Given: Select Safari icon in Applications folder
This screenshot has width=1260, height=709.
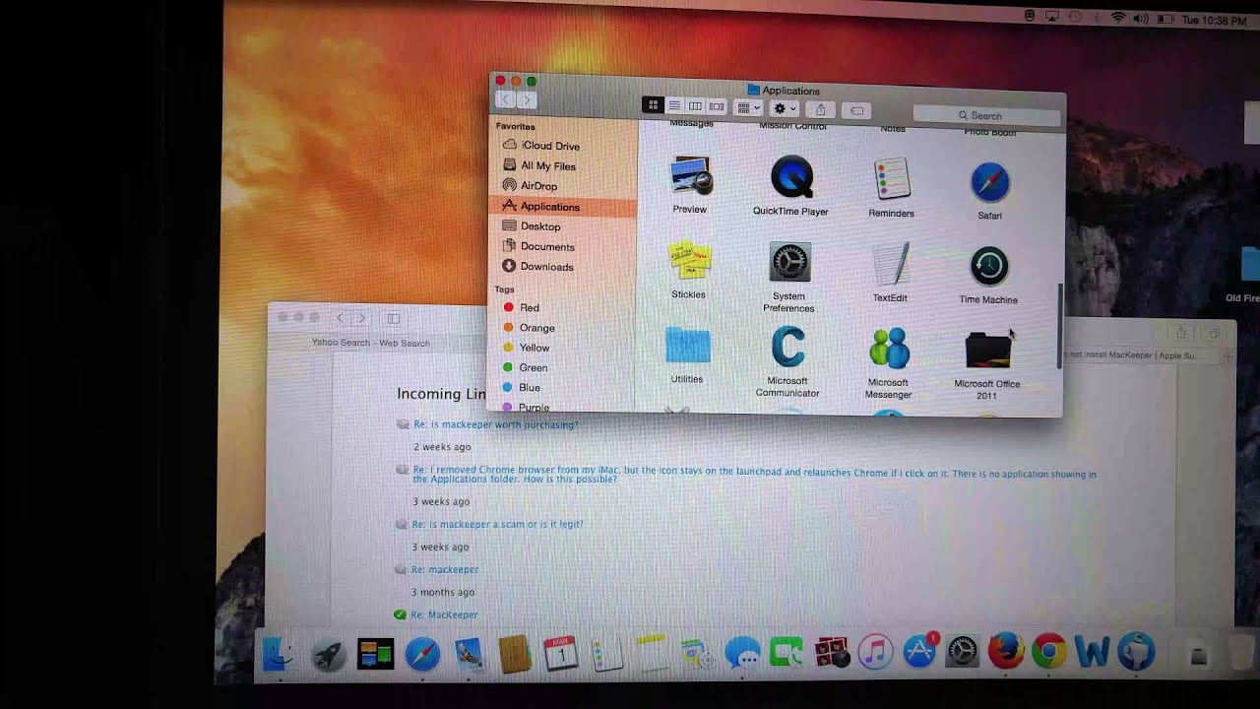Looking at the screenshot, I should [989, 183].
